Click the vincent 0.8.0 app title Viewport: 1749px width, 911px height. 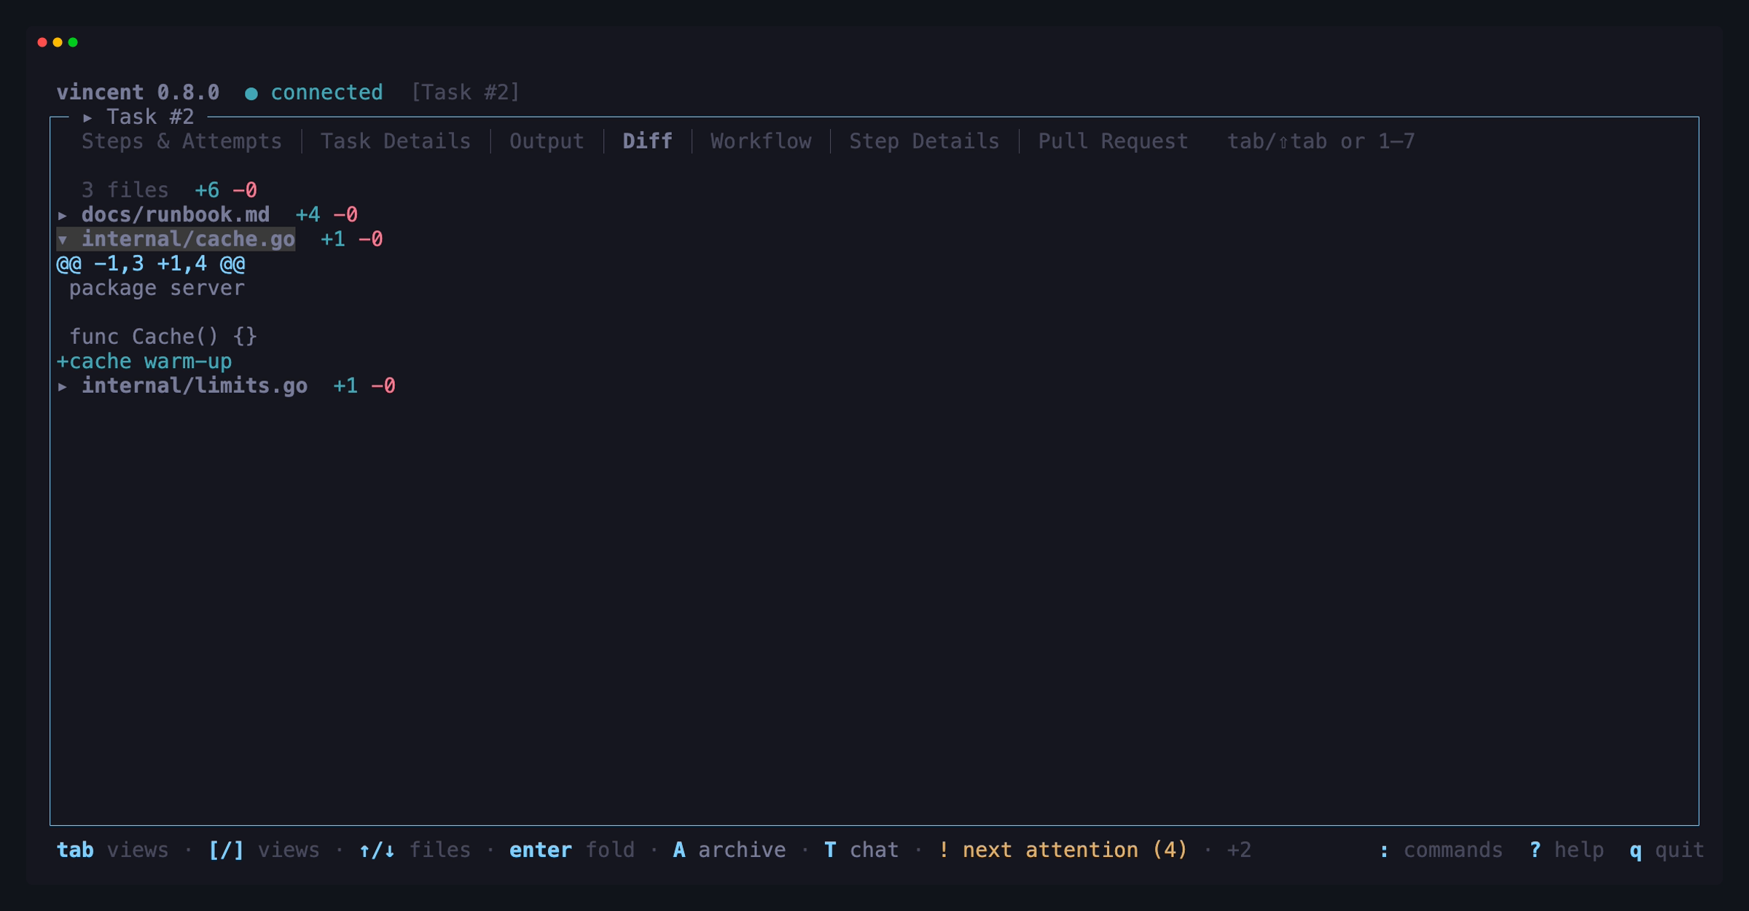coord(138,93)
